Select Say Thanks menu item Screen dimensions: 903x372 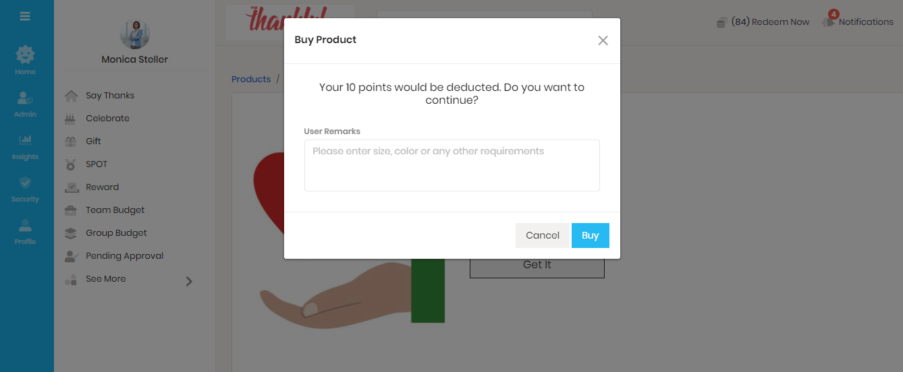pos(110,96)
